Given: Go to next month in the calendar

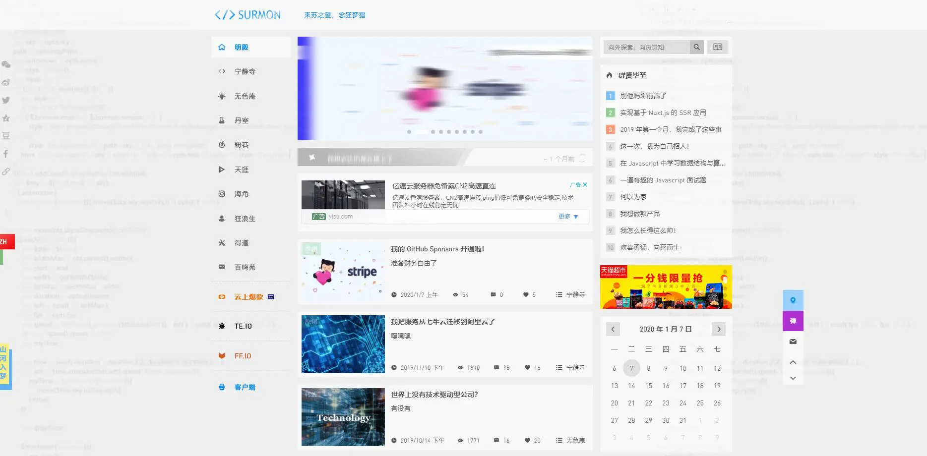Looking at the screenshot, I should click(x=718, y=329).
